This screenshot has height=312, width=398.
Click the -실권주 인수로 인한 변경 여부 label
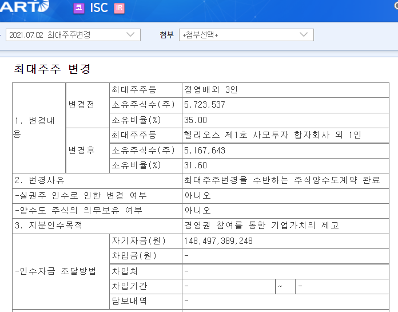[x=81, y=195]
